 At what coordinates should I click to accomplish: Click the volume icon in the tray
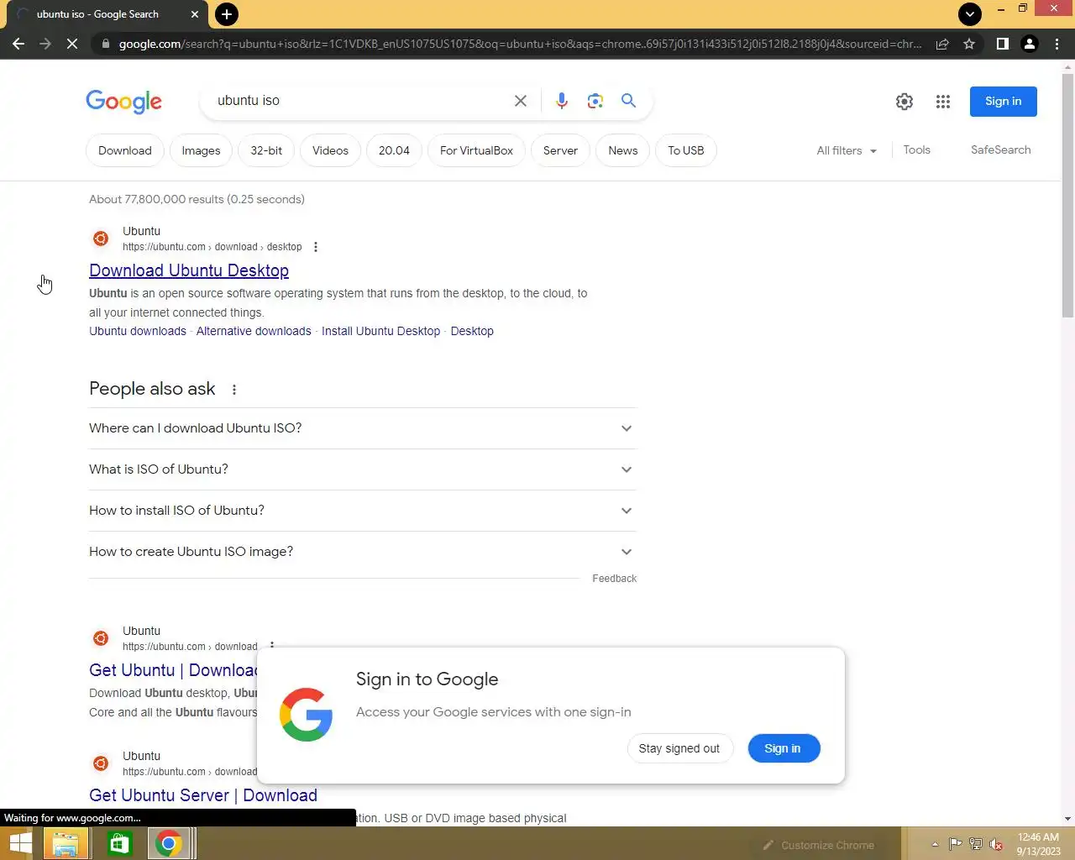coord(996,845)
